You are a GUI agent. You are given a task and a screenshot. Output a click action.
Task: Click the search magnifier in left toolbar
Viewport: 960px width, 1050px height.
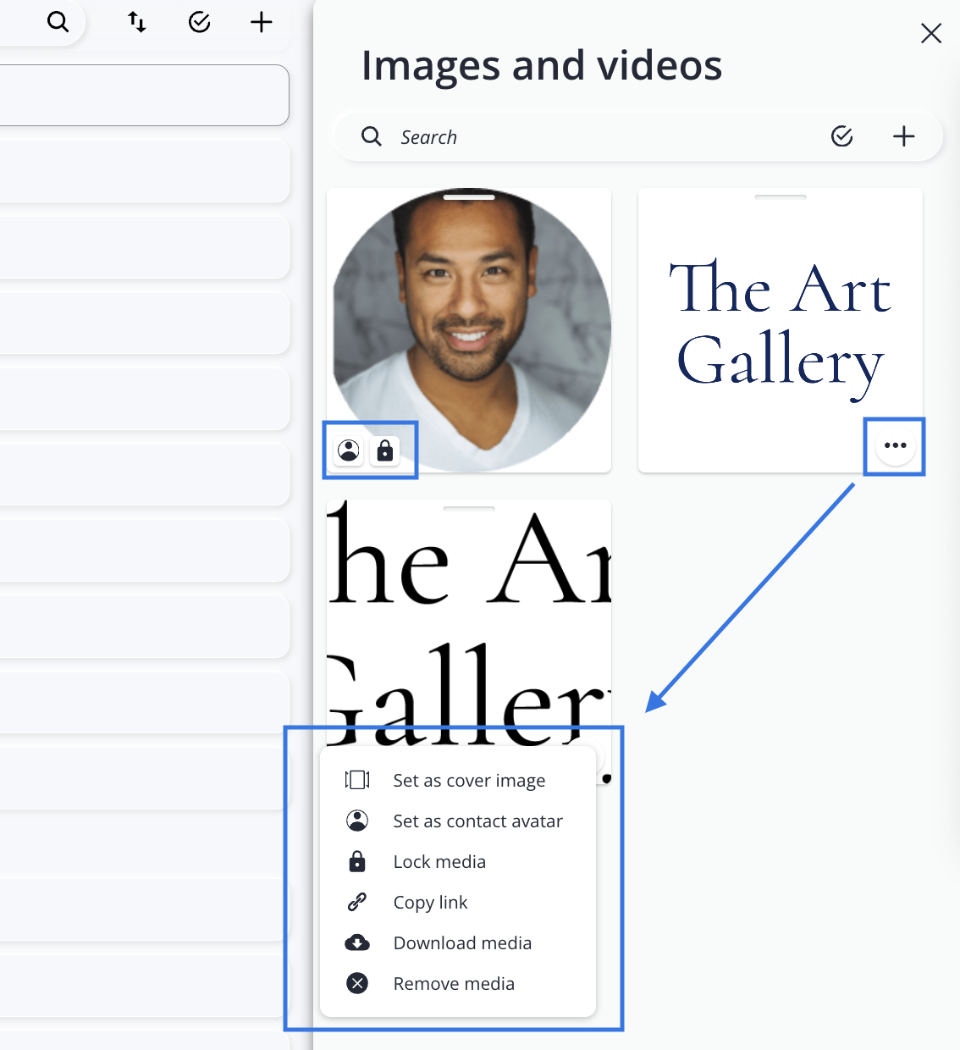[58, 22]
